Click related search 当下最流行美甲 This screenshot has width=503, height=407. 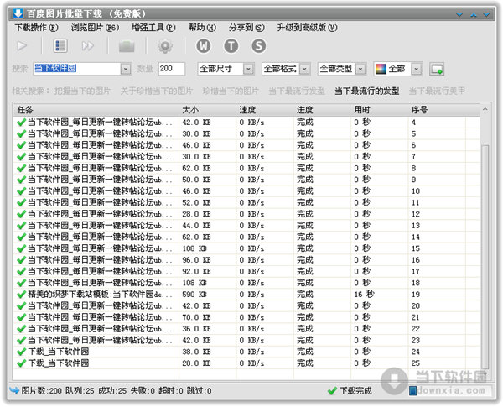[x=437, y=91]
